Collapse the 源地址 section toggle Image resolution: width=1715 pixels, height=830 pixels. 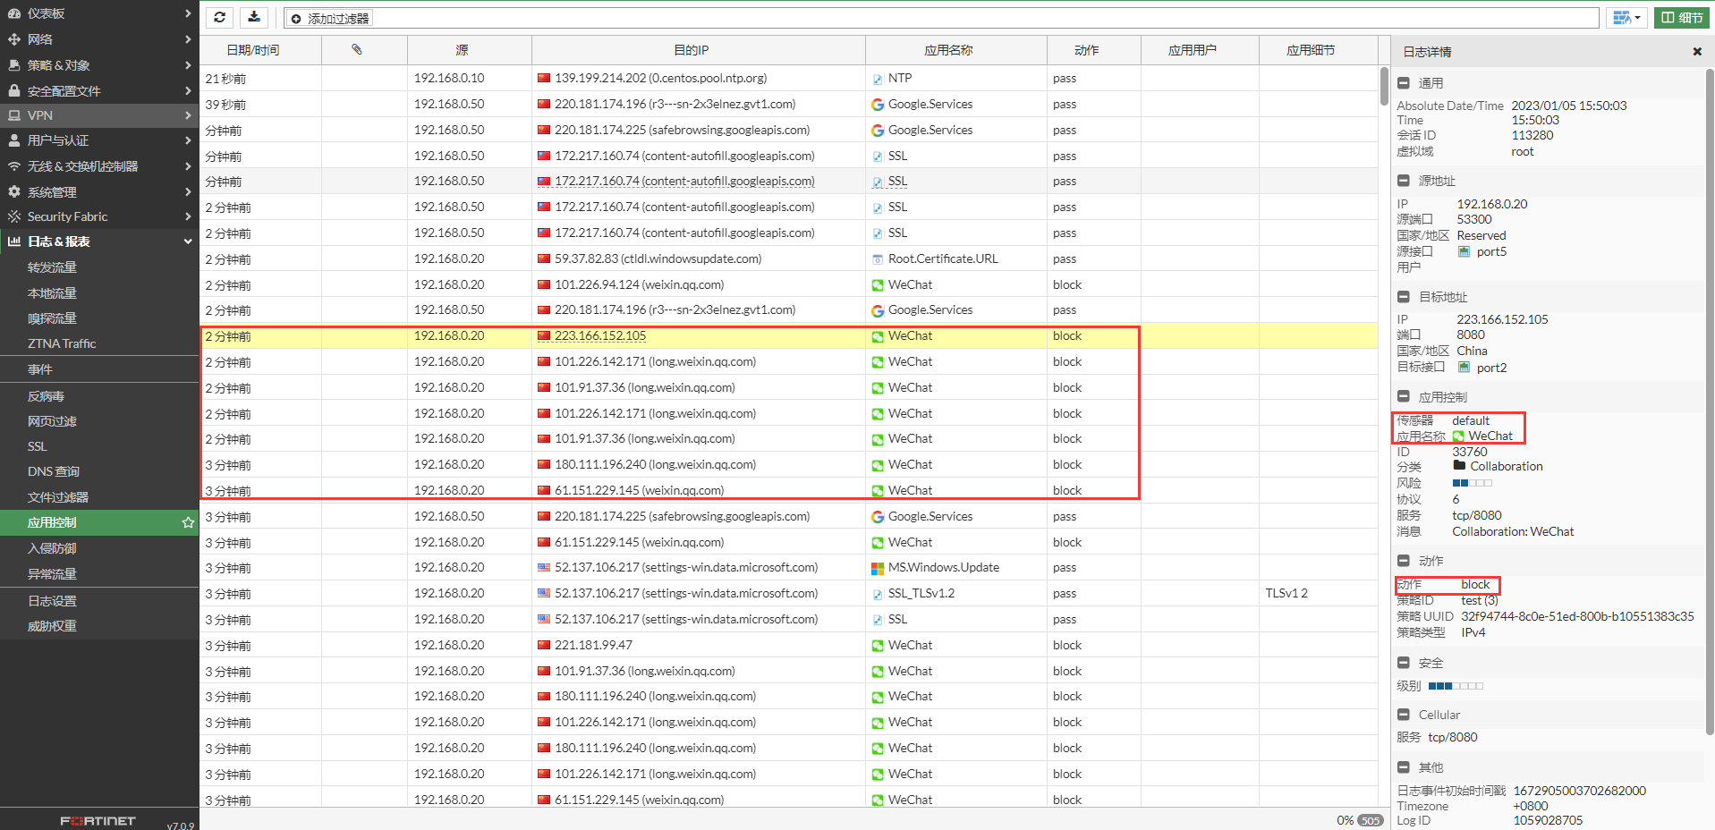coord(1404,181)
